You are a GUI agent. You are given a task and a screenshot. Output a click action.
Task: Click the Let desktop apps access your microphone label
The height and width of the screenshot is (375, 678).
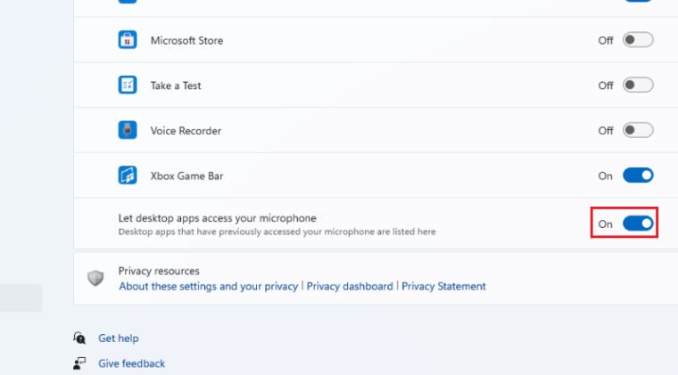coord(217,217)
